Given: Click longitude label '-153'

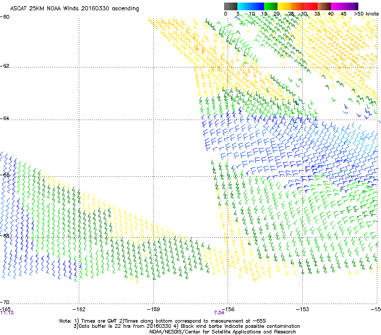Looking at the screenshot, I should [303, 309].
